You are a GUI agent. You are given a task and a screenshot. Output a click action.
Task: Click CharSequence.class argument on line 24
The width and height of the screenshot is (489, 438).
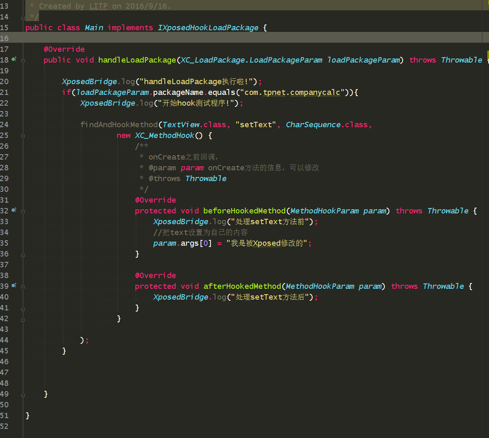327,124
